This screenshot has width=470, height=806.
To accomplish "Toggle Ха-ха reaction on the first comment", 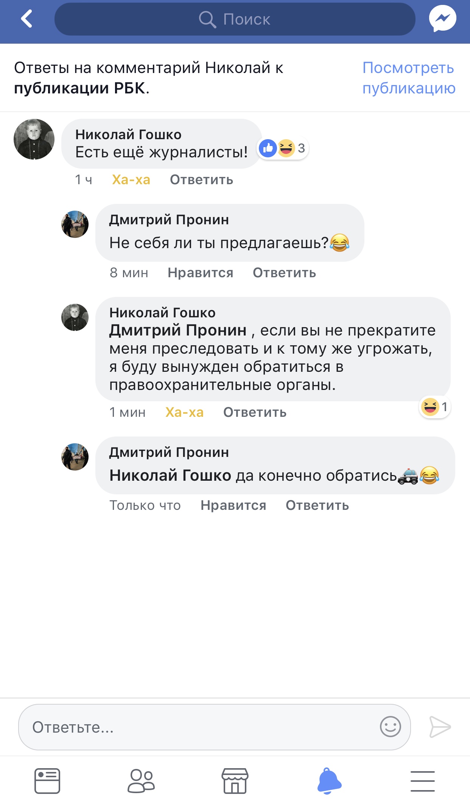I will coord(131,180).
